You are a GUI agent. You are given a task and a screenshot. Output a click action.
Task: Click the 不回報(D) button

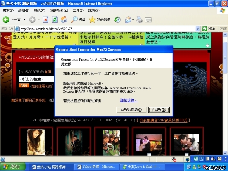[159, 110]
